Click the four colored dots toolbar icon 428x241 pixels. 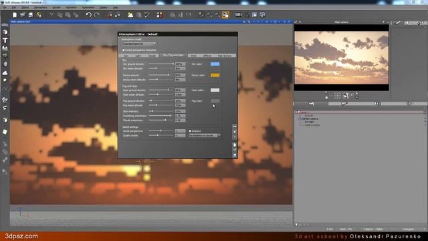click(160, 15)
